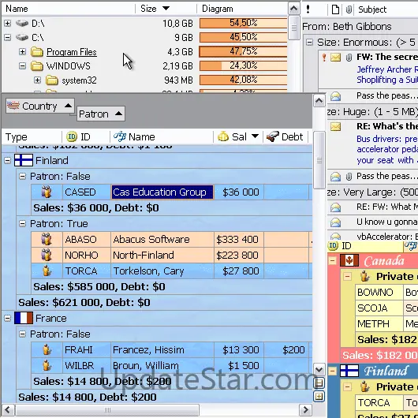This screenshot has height=418, width=418.
Task: Sort by the Sal column header
Action: click(x=238, y=137)
